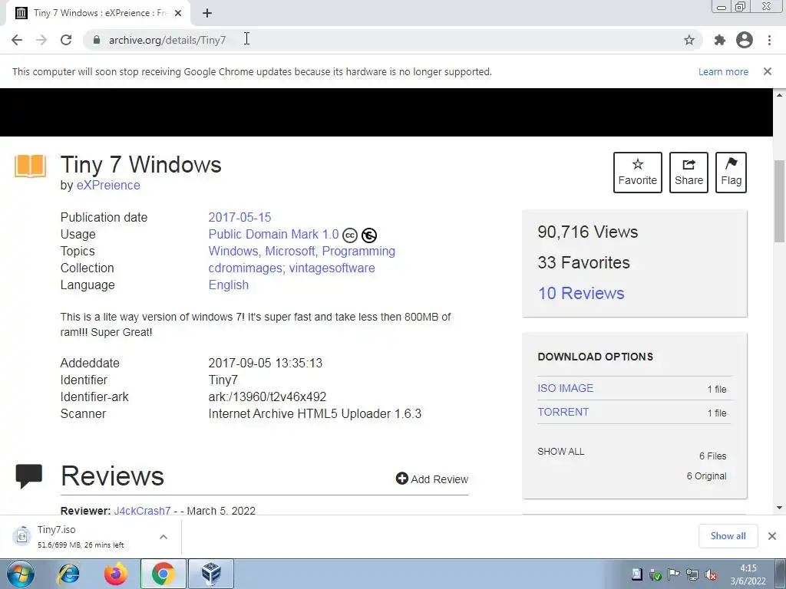Go back to the previous page
Image resolution: width=786 pixels, height=589 pixels.
(17, 40)
